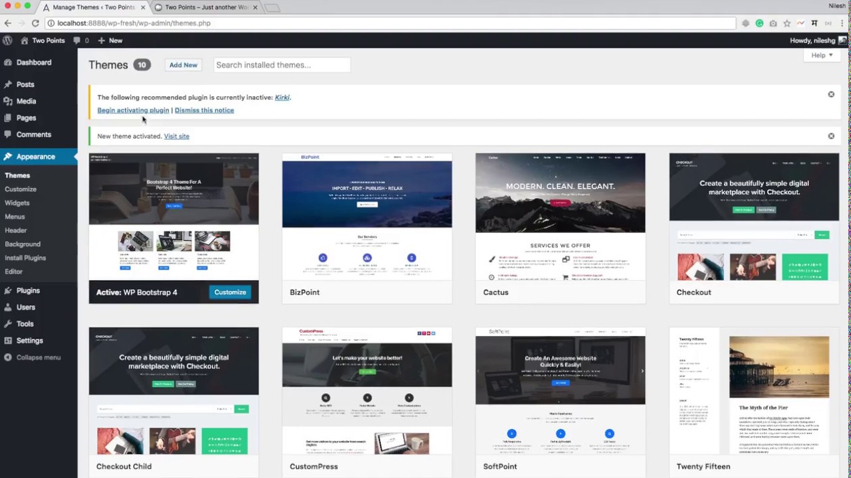Dismiss the New theme activated notice
This screenshot has height=478, width=851.
(831, 136)
